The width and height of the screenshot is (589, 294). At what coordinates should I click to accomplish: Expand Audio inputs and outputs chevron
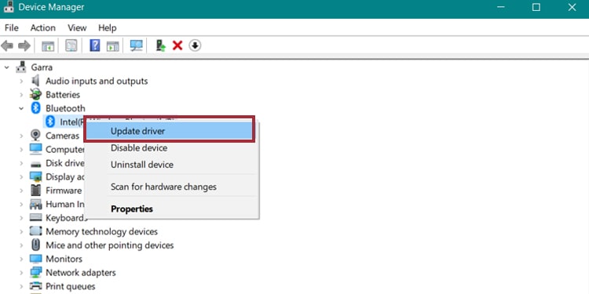pyautogui.click(x=21, y=82)
